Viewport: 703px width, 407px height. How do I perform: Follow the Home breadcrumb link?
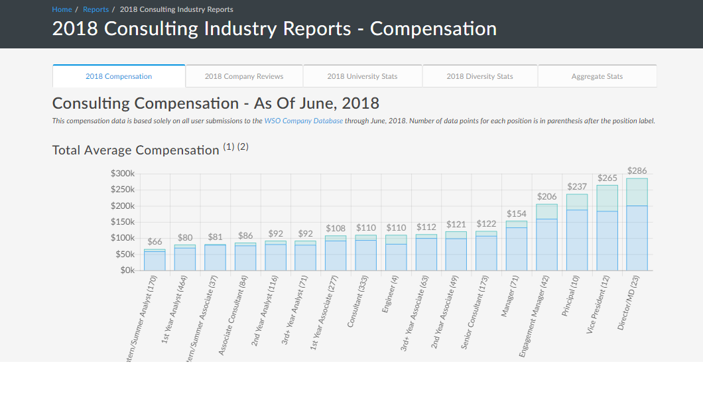[62, 9]
